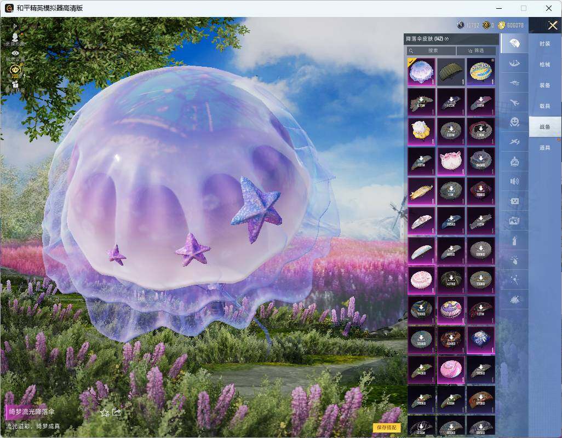Screen dimensions: 562x438
Task: Download the 504KB parachute skin
Action: coord(421,339)
